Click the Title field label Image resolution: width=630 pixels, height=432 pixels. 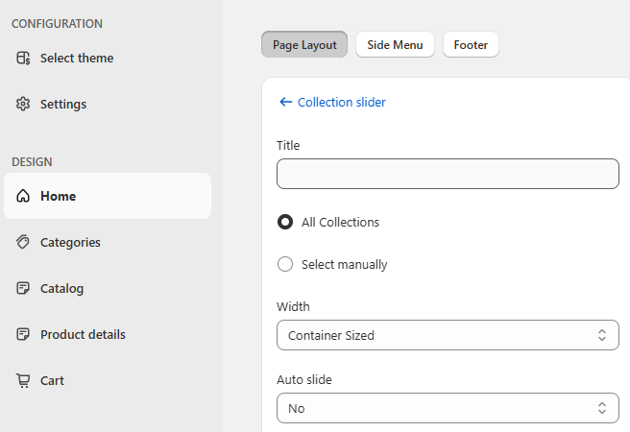(x=288, y=145)
